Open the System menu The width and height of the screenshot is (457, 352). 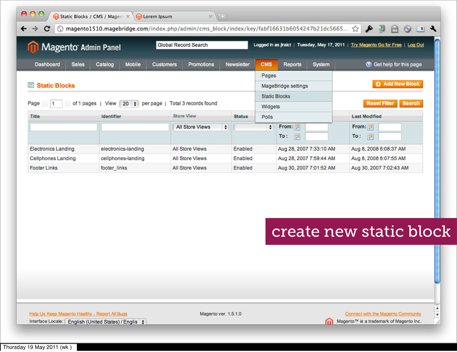(x=321, y=65)
